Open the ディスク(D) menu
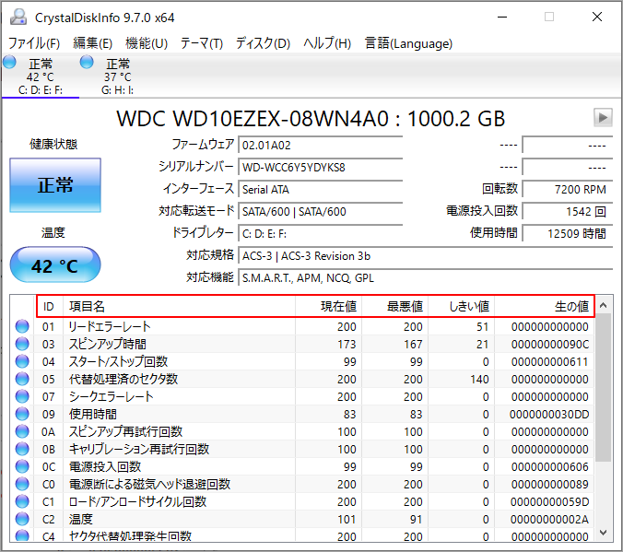This screenshot has width=623, height=552. tap(263, 43)
